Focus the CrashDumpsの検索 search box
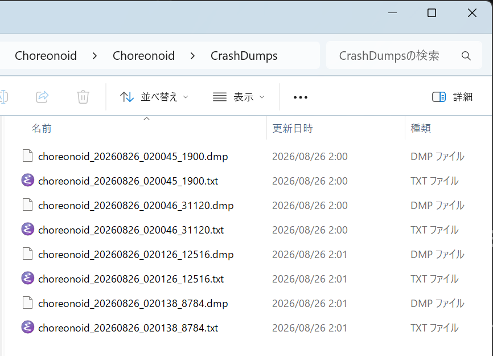 (404, 55)
